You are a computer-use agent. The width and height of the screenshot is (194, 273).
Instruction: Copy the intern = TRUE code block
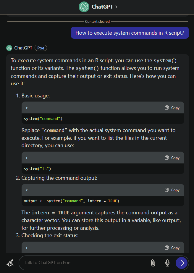[x=172, y=190]
